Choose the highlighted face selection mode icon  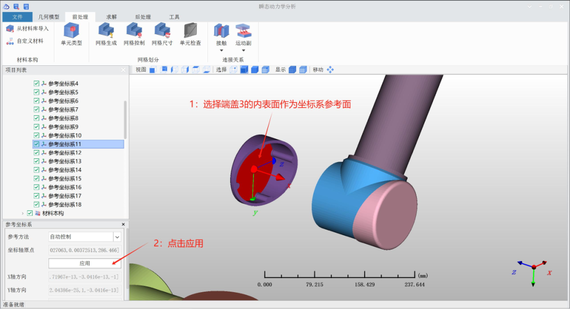244,69
